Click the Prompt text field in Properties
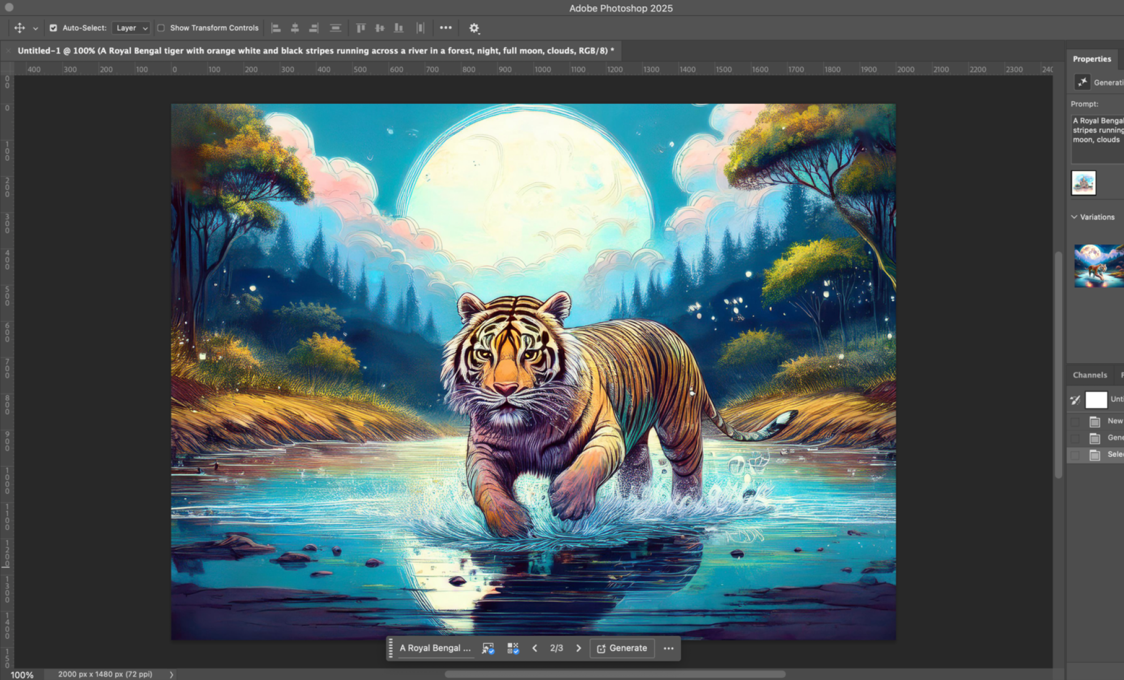Image resolution: width=1124 pixels, height=680 pixels. 1097,139
